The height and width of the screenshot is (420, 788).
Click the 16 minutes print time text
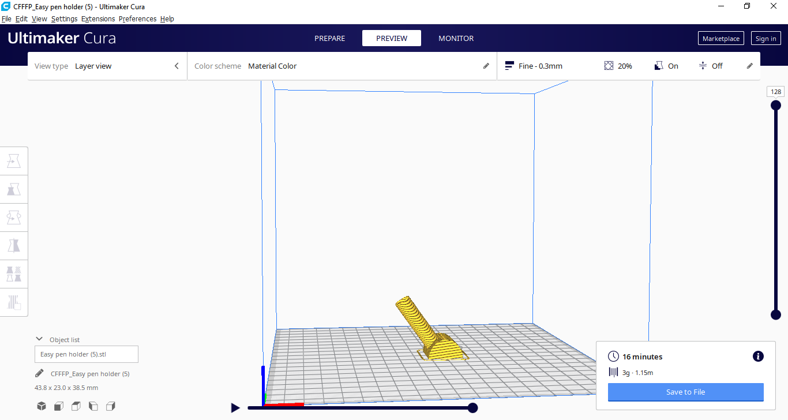[x=642, y=357]
